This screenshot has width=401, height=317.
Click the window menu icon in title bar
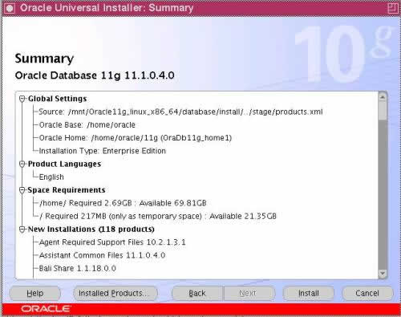pyautogui.click(x=10, y=8)
